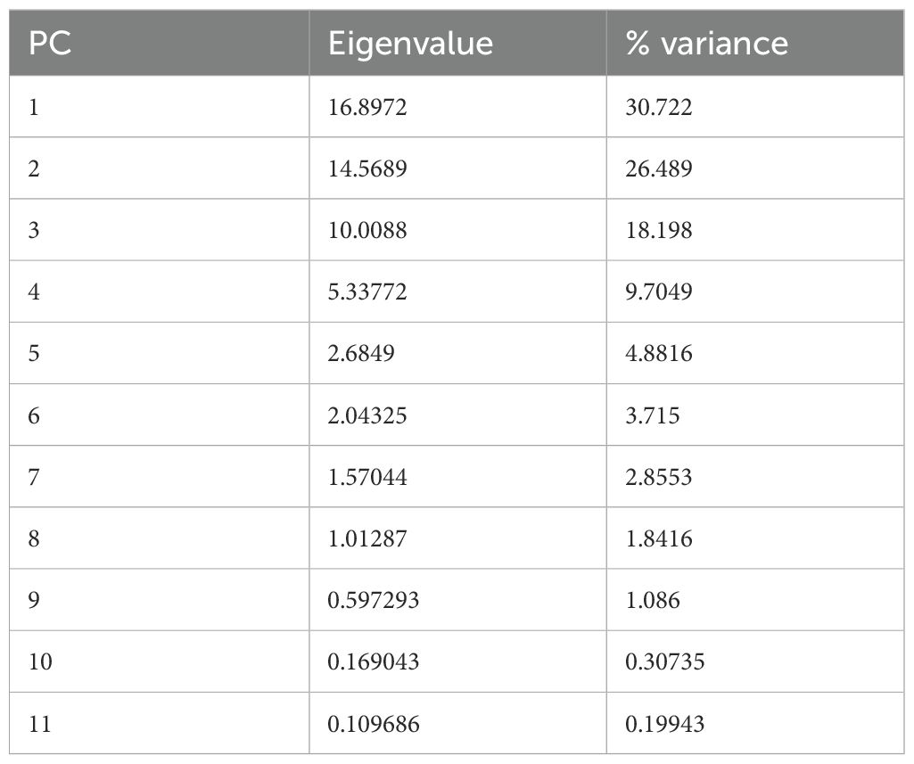Select eigenvalue 0.597293 cell
This screenshot has width=914, height=764.
pyautogui.click(x=373, y=600)
